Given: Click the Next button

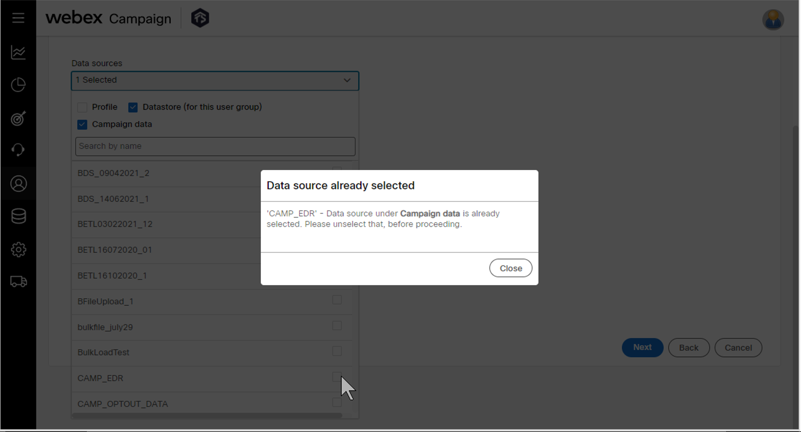Looking at the screenshot, I should 642,348.
